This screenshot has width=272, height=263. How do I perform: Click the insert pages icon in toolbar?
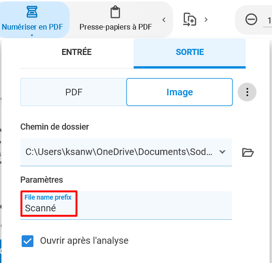190,20
